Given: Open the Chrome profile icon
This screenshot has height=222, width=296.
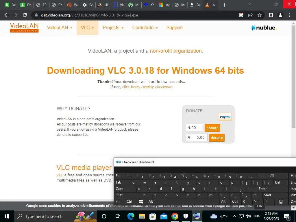Looking at the screenshot, I should 280,15.
